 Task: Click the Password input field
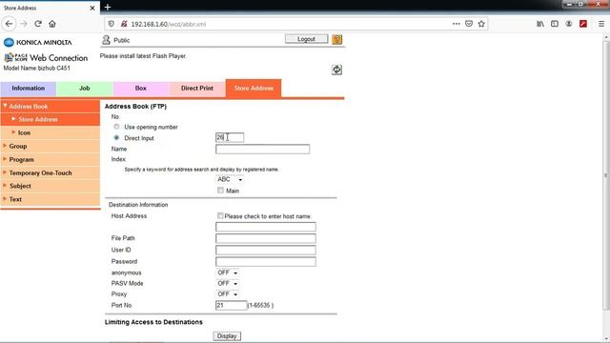[x=266, y=262]
